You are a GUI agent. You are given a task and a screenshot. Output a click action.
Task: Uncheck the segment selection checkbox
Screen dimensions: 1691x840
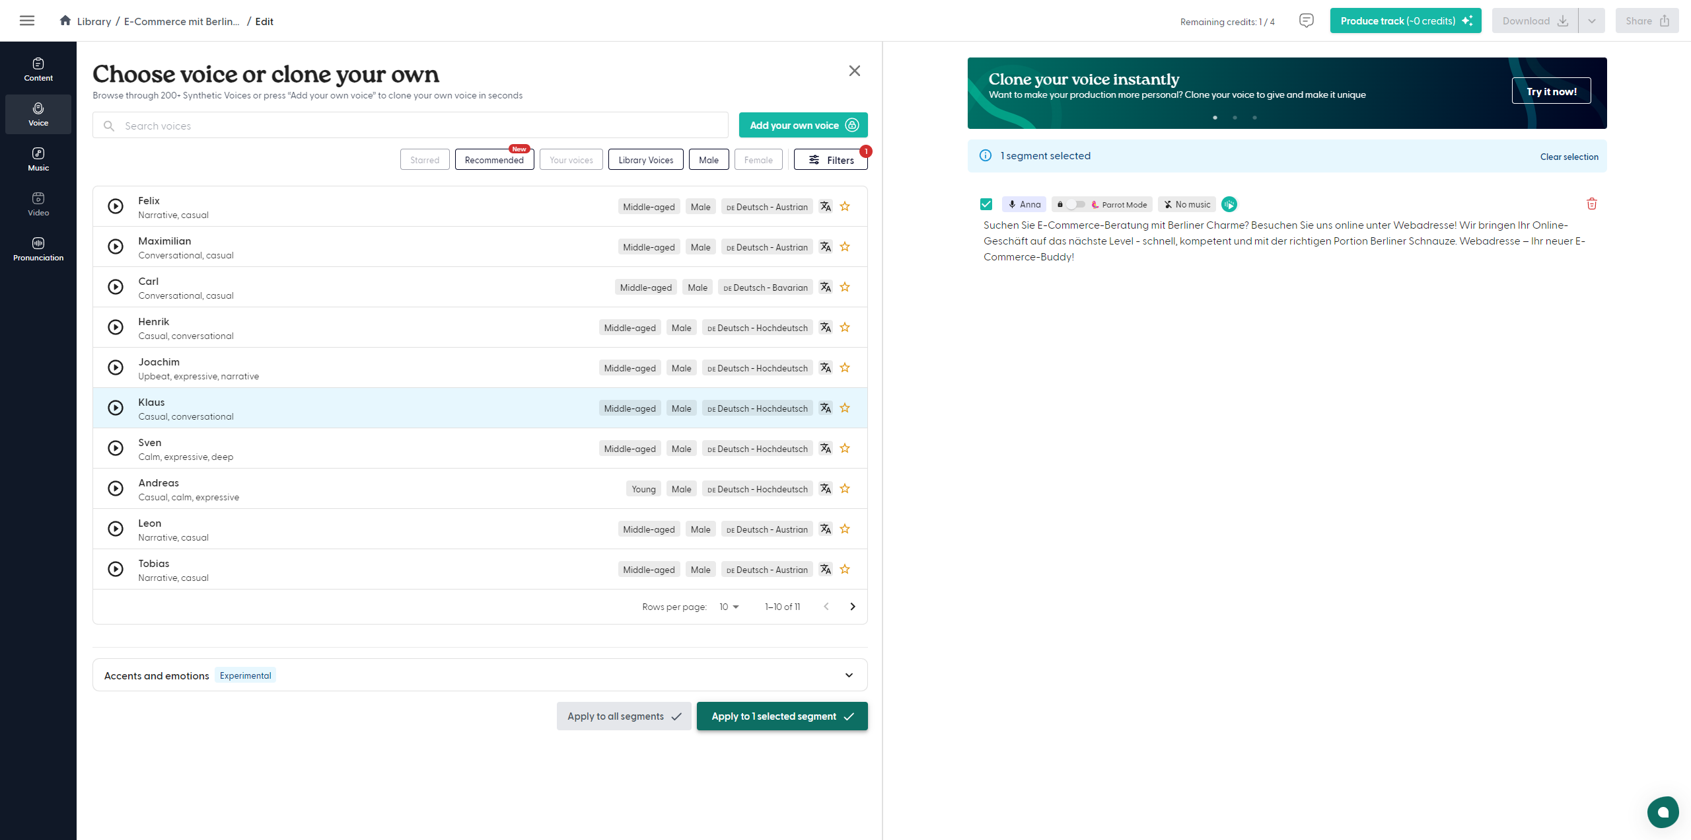[986, 204]
